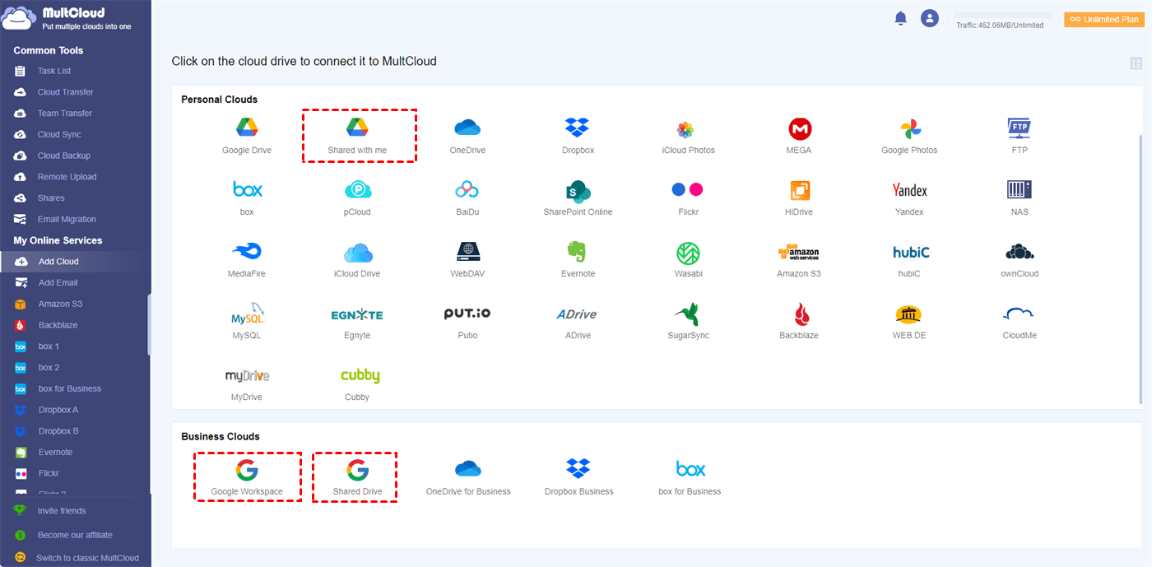Screen dimensions: 1152x567
Task: Select the Shared with me drive
Action: click(357, 136)
